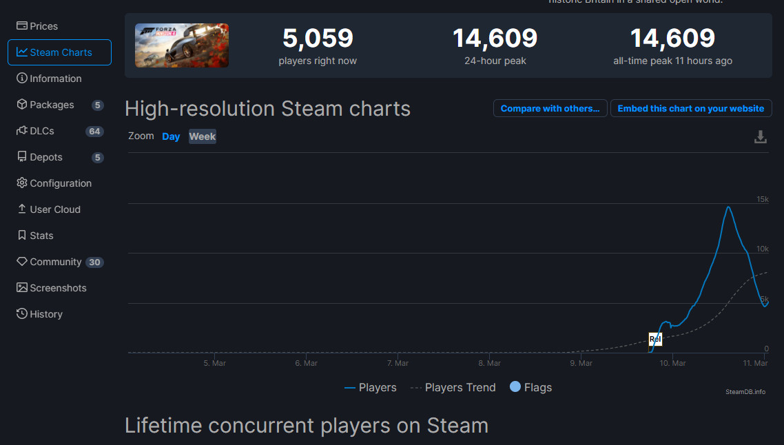Set chart zoom to Day
This screenshot has height=445, width=784.
pyautogui.click(x=171, y=136)
